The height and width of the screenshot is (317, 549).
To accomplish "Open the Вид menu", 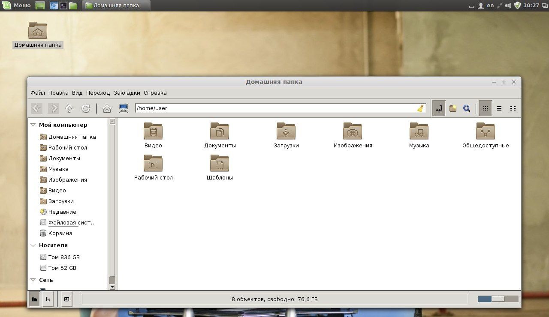I will (x=77, y=93).
